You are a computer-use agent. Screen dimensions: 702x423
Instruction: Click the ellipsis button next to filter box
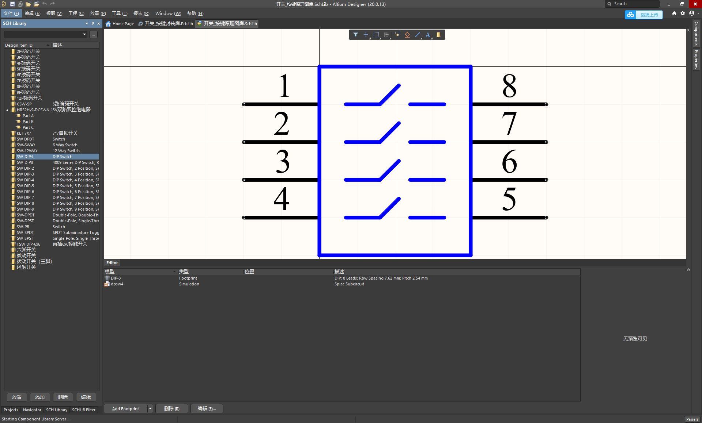click(x=94, y=35)
